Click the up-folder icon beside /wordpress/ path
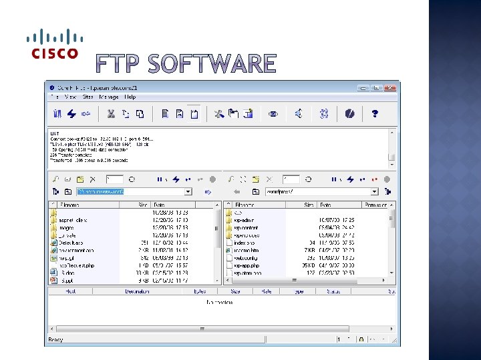481x360 pixels. coord(255,192)
